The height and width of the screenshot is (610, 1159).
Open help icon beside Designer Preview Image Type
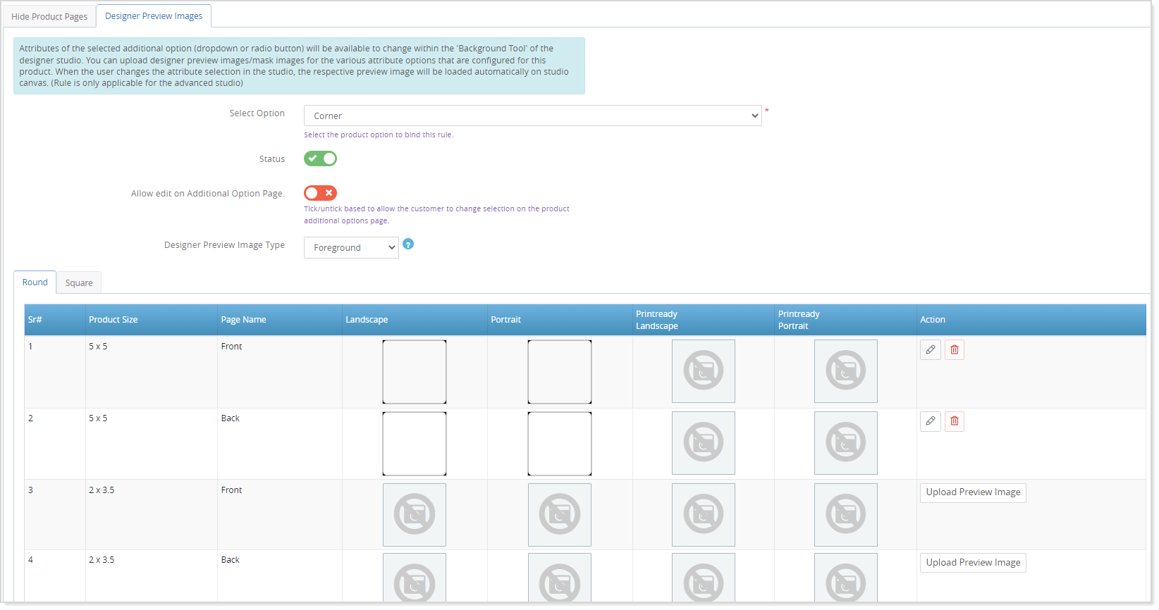(x=408, y=244)
